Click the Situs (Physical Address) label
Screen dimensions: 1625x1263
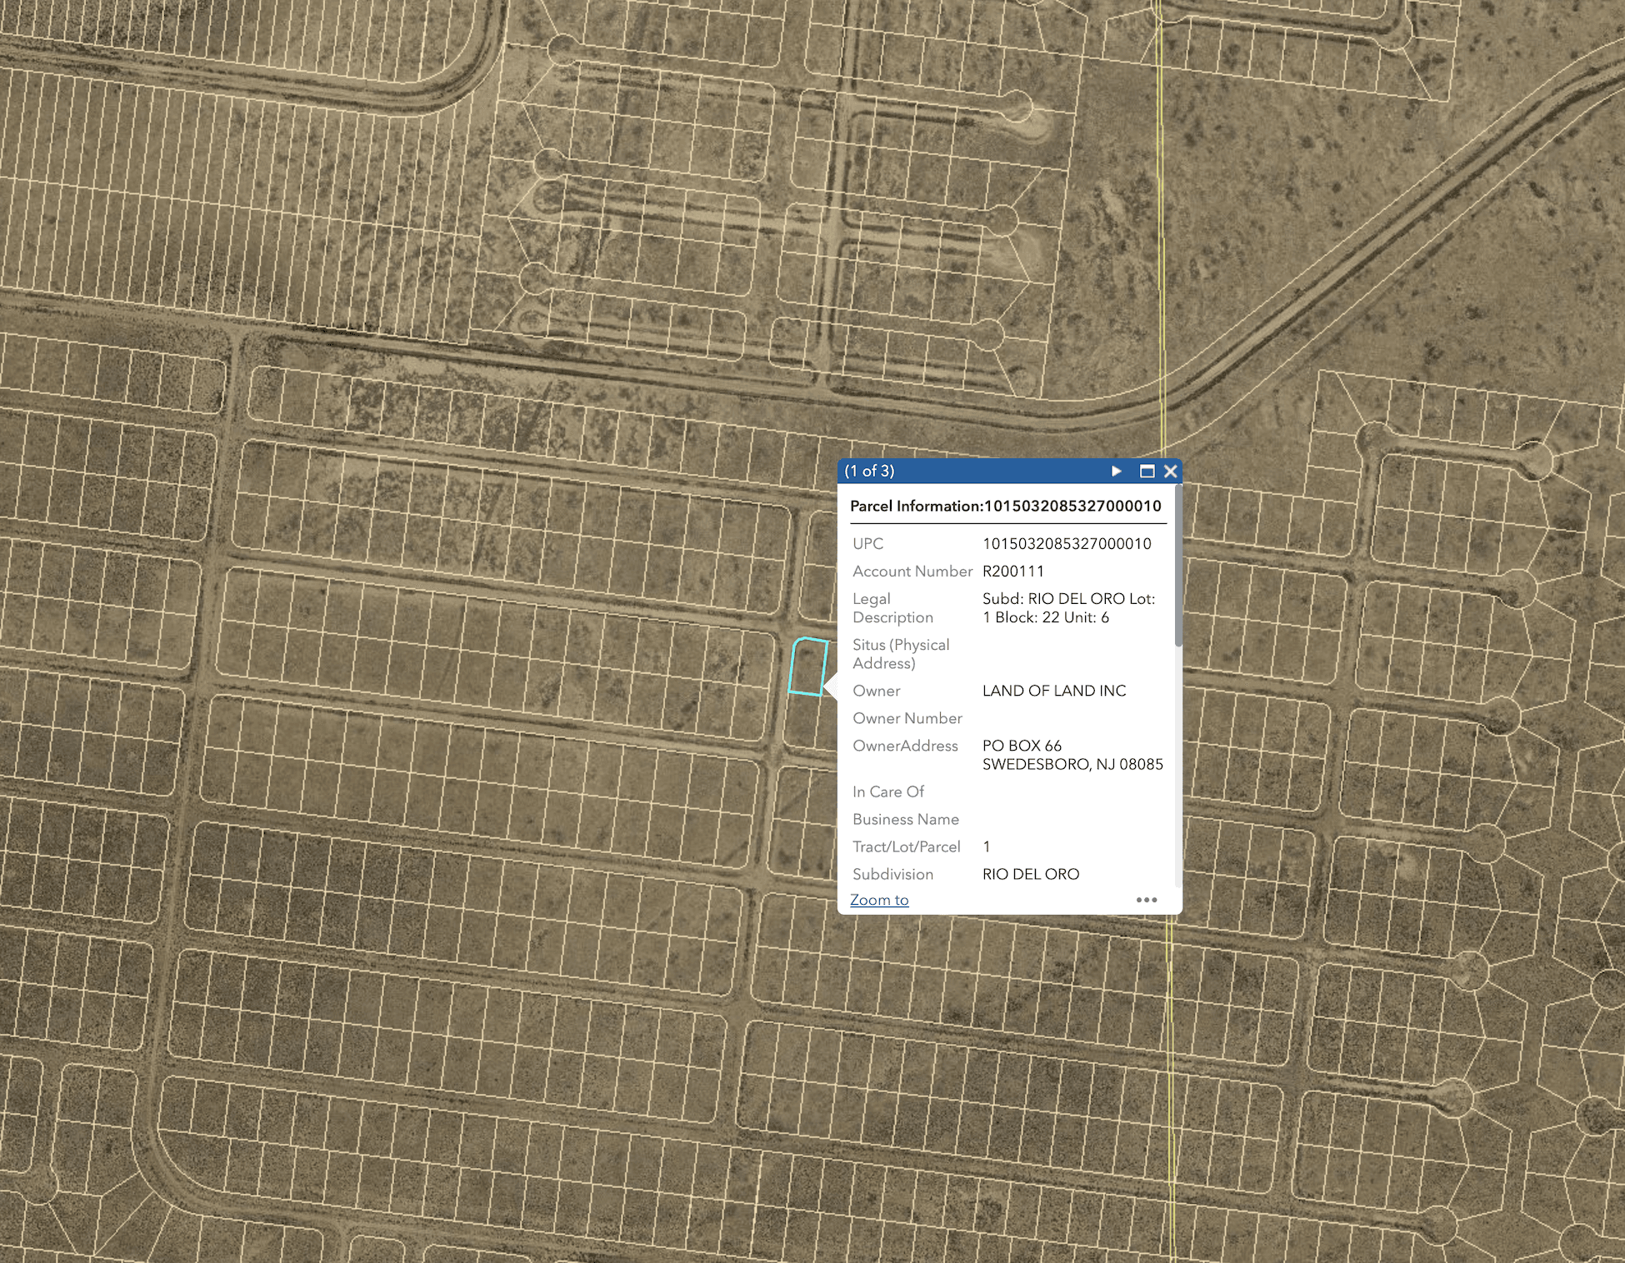[901, 654]
